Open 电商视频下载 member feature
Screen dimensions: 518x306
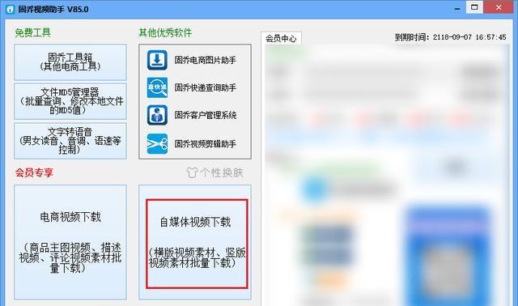tap(70, 242)
